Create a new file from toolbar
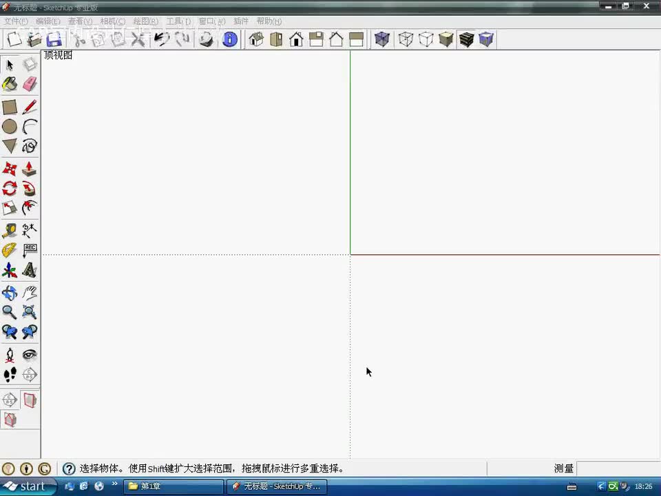The image size is (661, 496). [14, 39]
